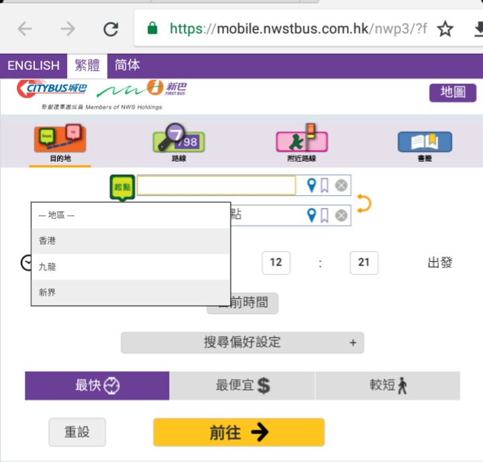Click bookmark icon beside destination field
Image resolution: width=483 pixels, height=462 pixels.
(325, 216)
